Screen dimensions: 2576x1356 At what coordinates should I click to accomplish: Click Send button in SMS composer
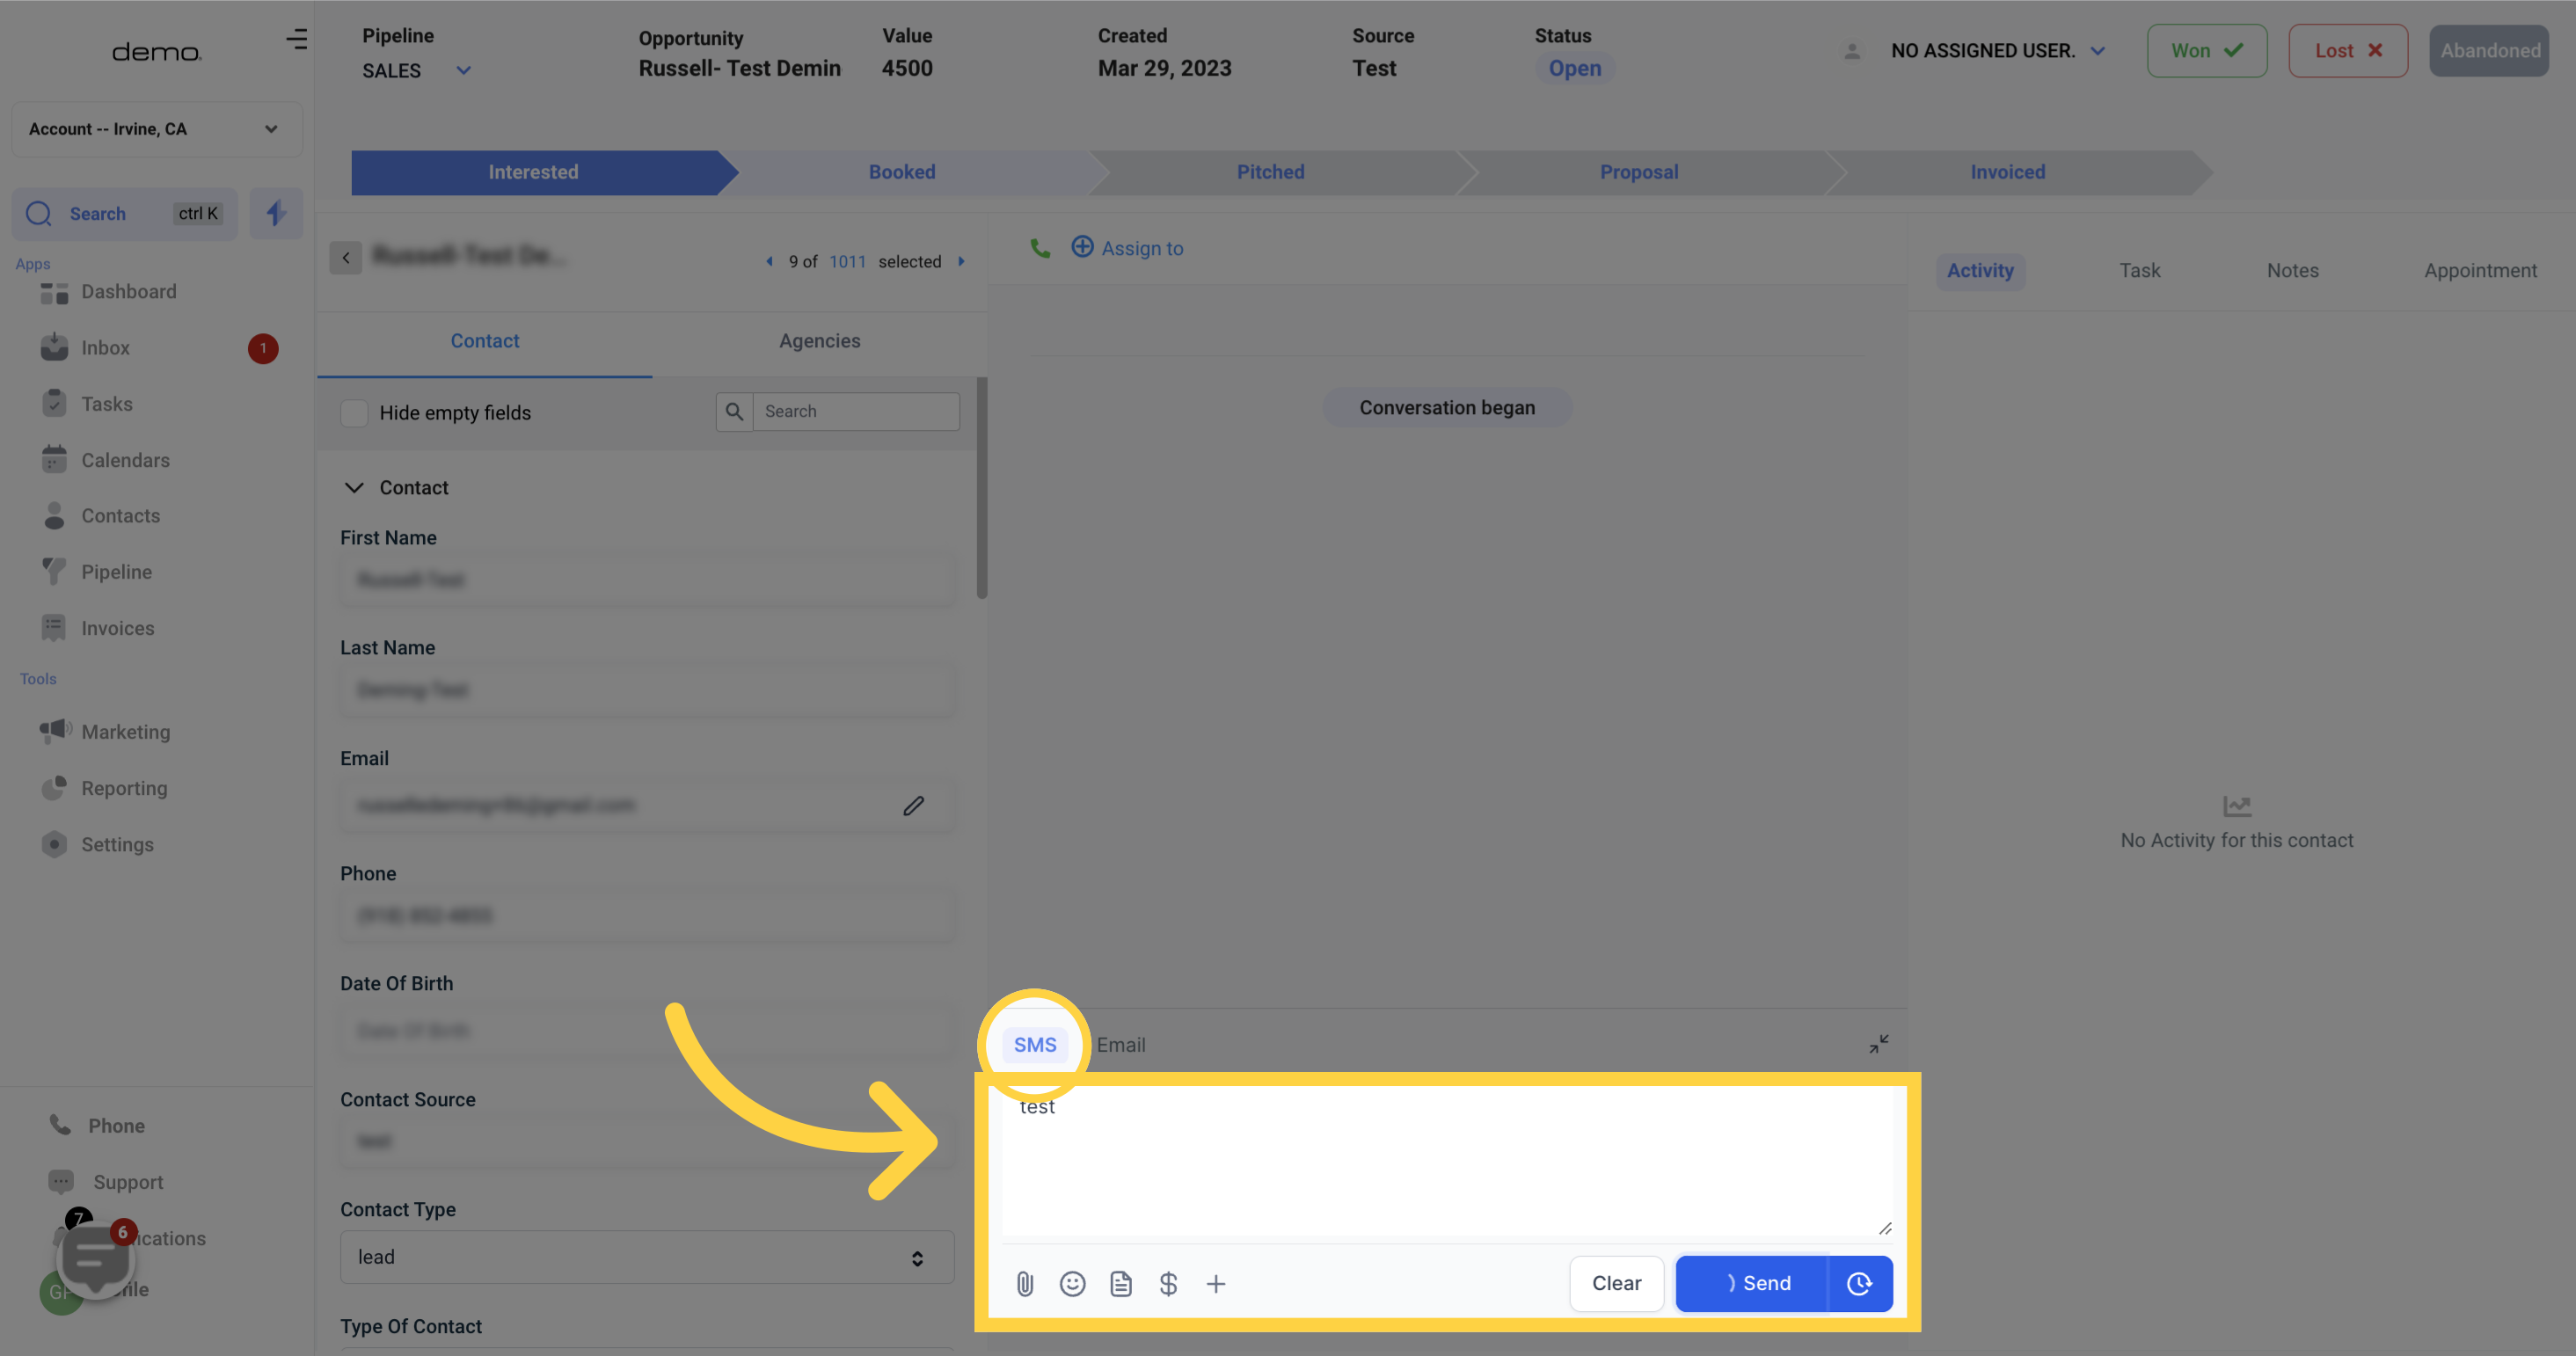(1755, 1283)
